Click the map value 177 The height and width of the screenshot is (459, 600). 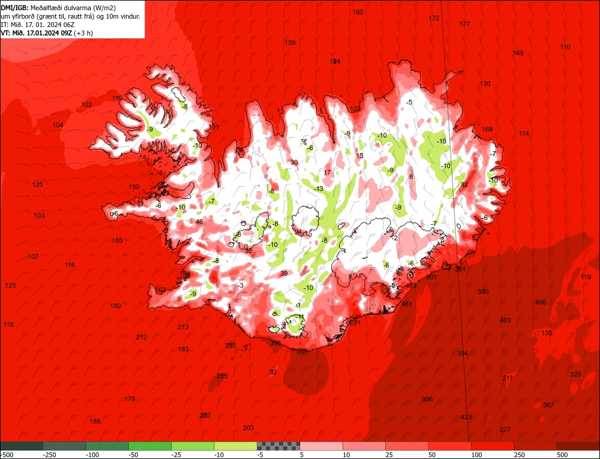pyautogui.click(x=464, y=24)
